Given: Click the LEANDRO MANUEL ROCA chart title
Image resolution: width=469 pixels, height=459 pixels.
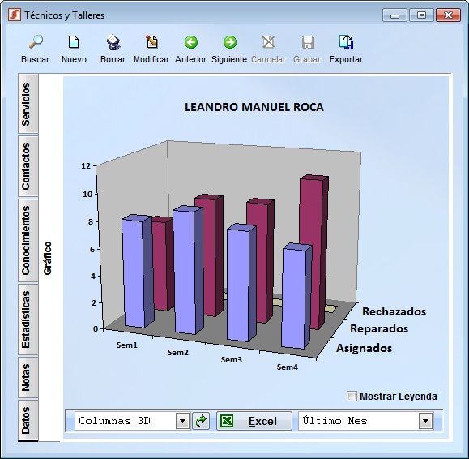Looking at the screenshot, I should tap(254, 107).
